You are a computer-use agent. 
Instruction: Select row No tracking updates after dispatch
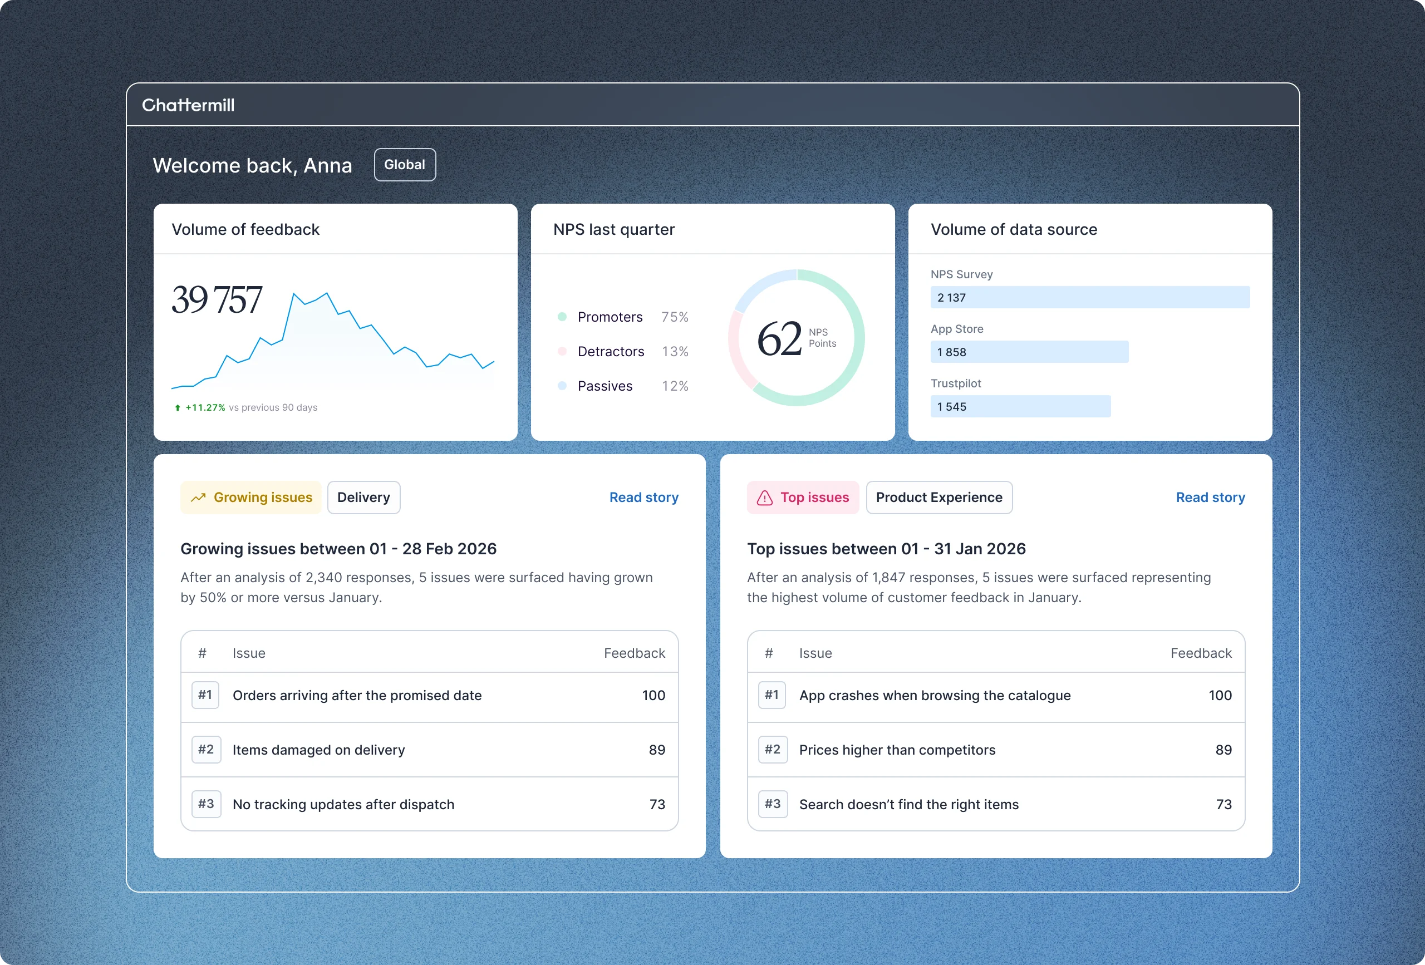(x=429, y=804)
